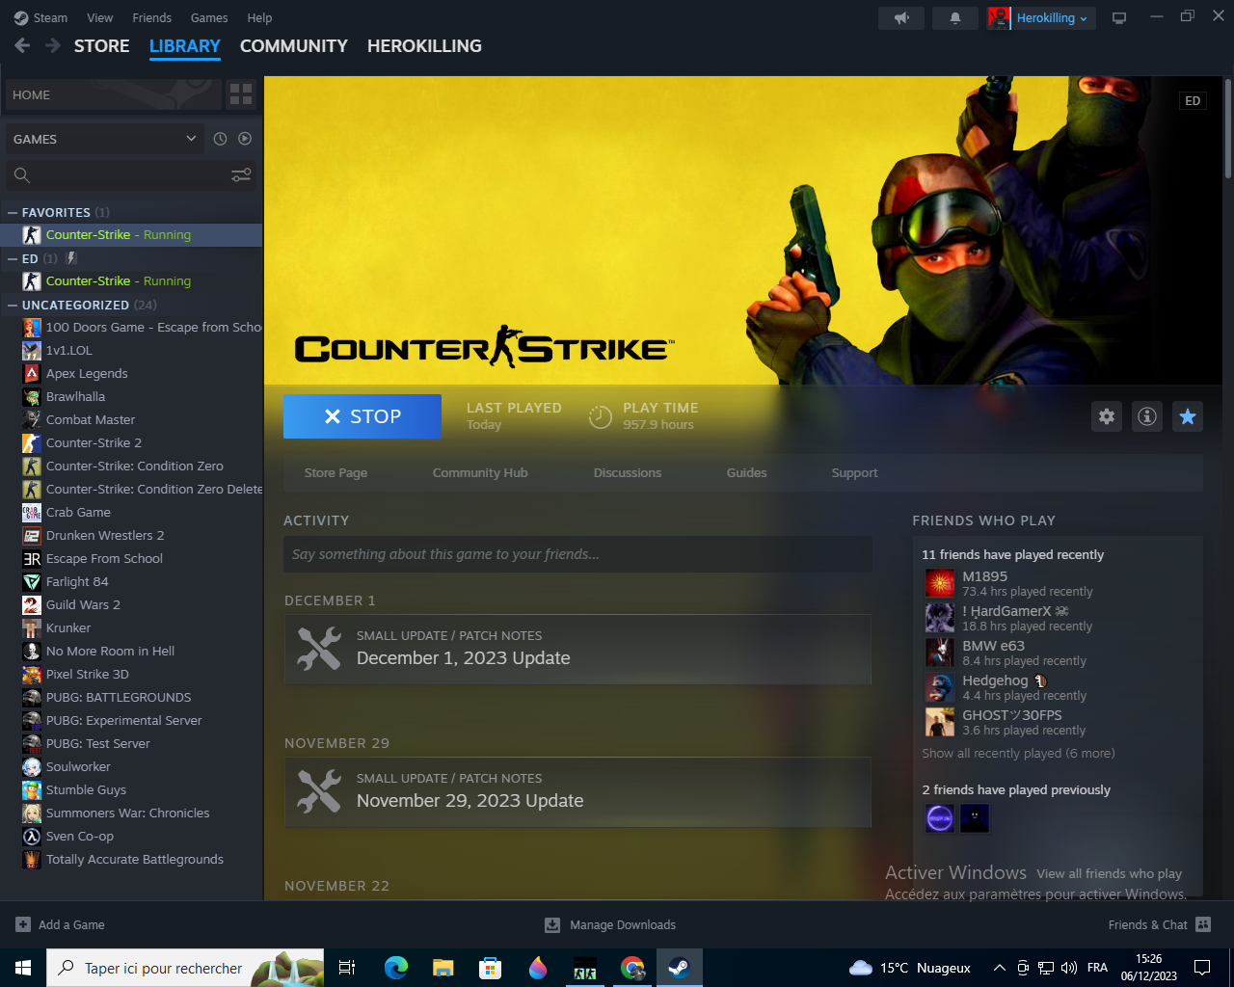This screenshot has width=1234, height=987.
Task: Toggle ready-to-play games filter
Action: pyautogui.click(x=245, y=139)
